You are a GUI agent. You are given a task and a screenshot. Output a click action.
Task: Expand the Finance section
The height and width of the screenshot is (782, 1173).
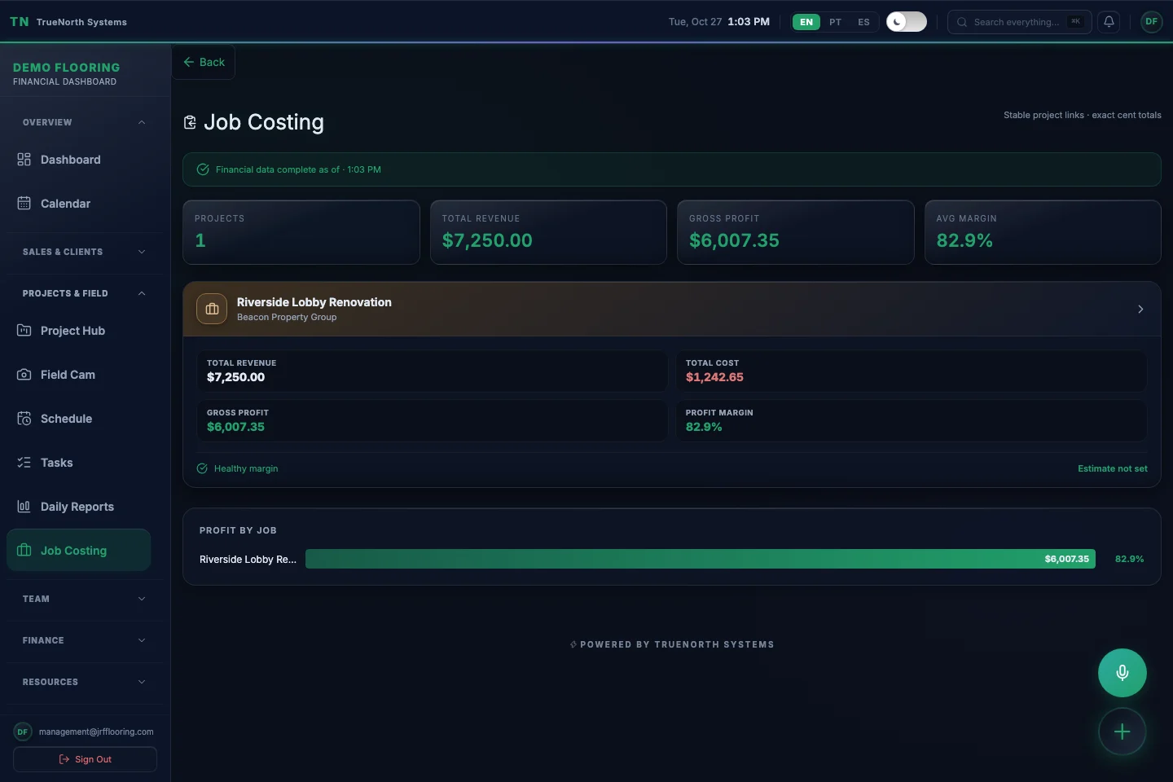(85, 640)
